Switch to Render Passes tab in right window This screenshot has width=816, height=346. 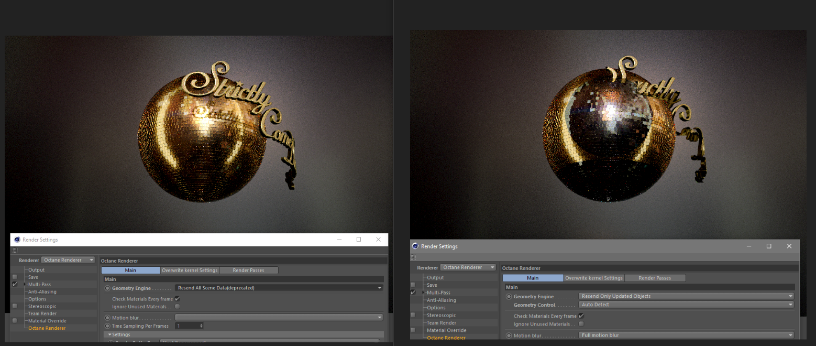[655, 278]
